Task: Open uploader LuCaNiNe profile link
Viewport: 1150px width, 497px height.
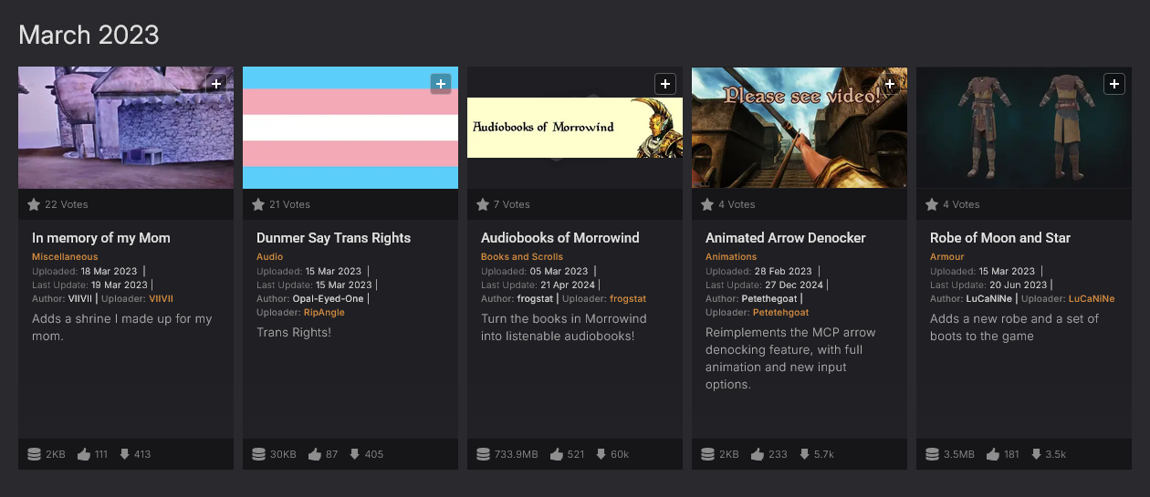Action: [1092, 299]
